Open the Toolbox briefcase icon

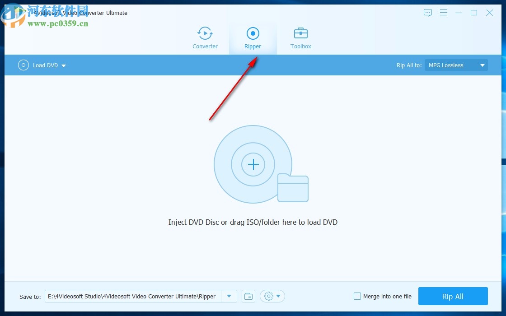(300, 33)
